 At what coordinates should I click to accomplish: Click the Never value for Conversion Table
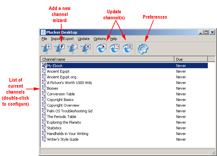[181, 94]
